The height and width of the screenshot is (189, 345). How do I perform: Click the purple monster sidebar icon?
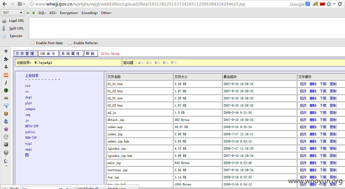[6, 129]
